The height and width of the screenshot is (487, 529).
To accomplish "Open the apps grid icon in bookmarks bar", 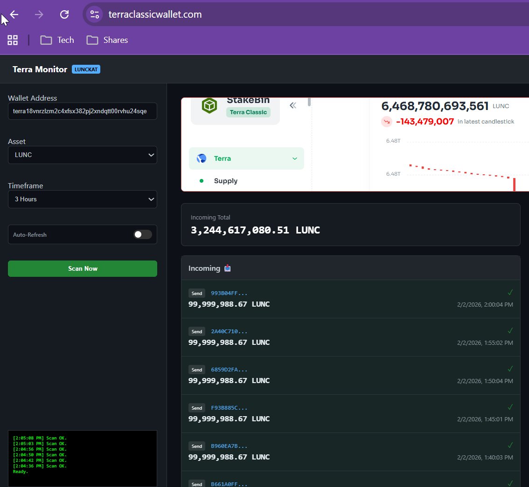I will 13,40.
